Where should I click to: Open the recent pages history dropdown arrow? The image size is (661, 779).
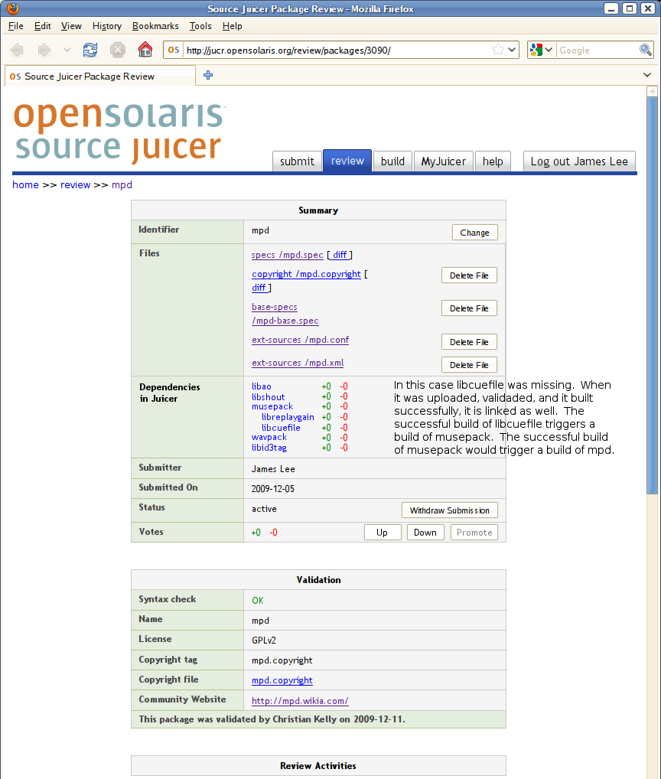(67, 50)
